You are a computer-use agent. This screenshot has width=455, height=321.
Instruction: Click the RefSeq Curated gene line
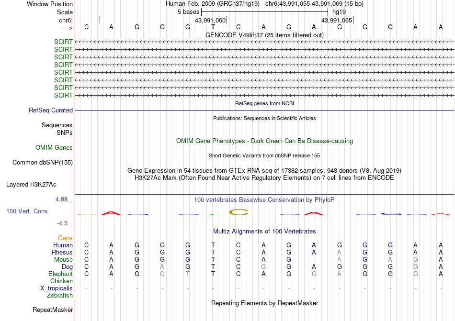(264, 110)
